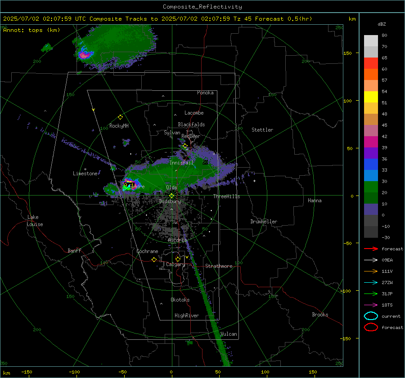Image resolution: width=405 pixels, height=378 pixels.
Task: Click the Drumheller map label
Action: click(x=264, y=222)
